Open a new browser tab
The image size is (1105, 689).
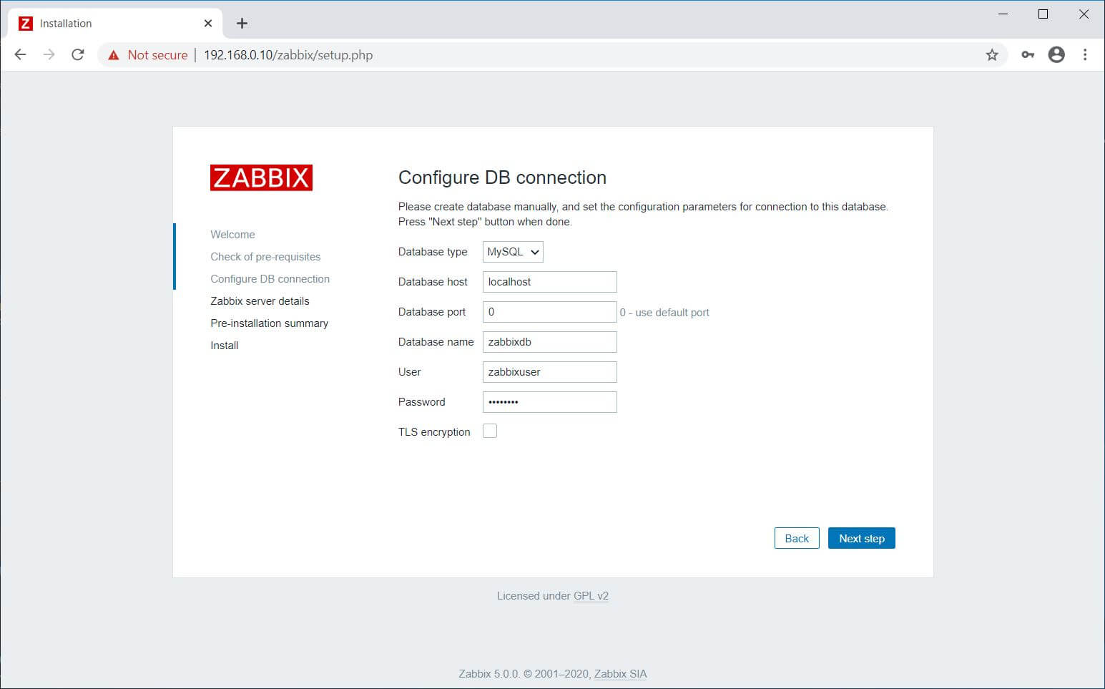[242, 24]
